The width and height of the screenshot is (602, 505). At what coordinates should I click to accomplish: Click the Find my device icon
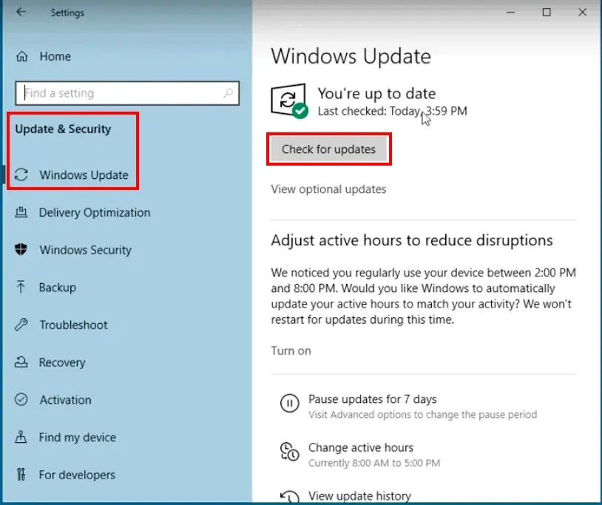coord(21,437)
